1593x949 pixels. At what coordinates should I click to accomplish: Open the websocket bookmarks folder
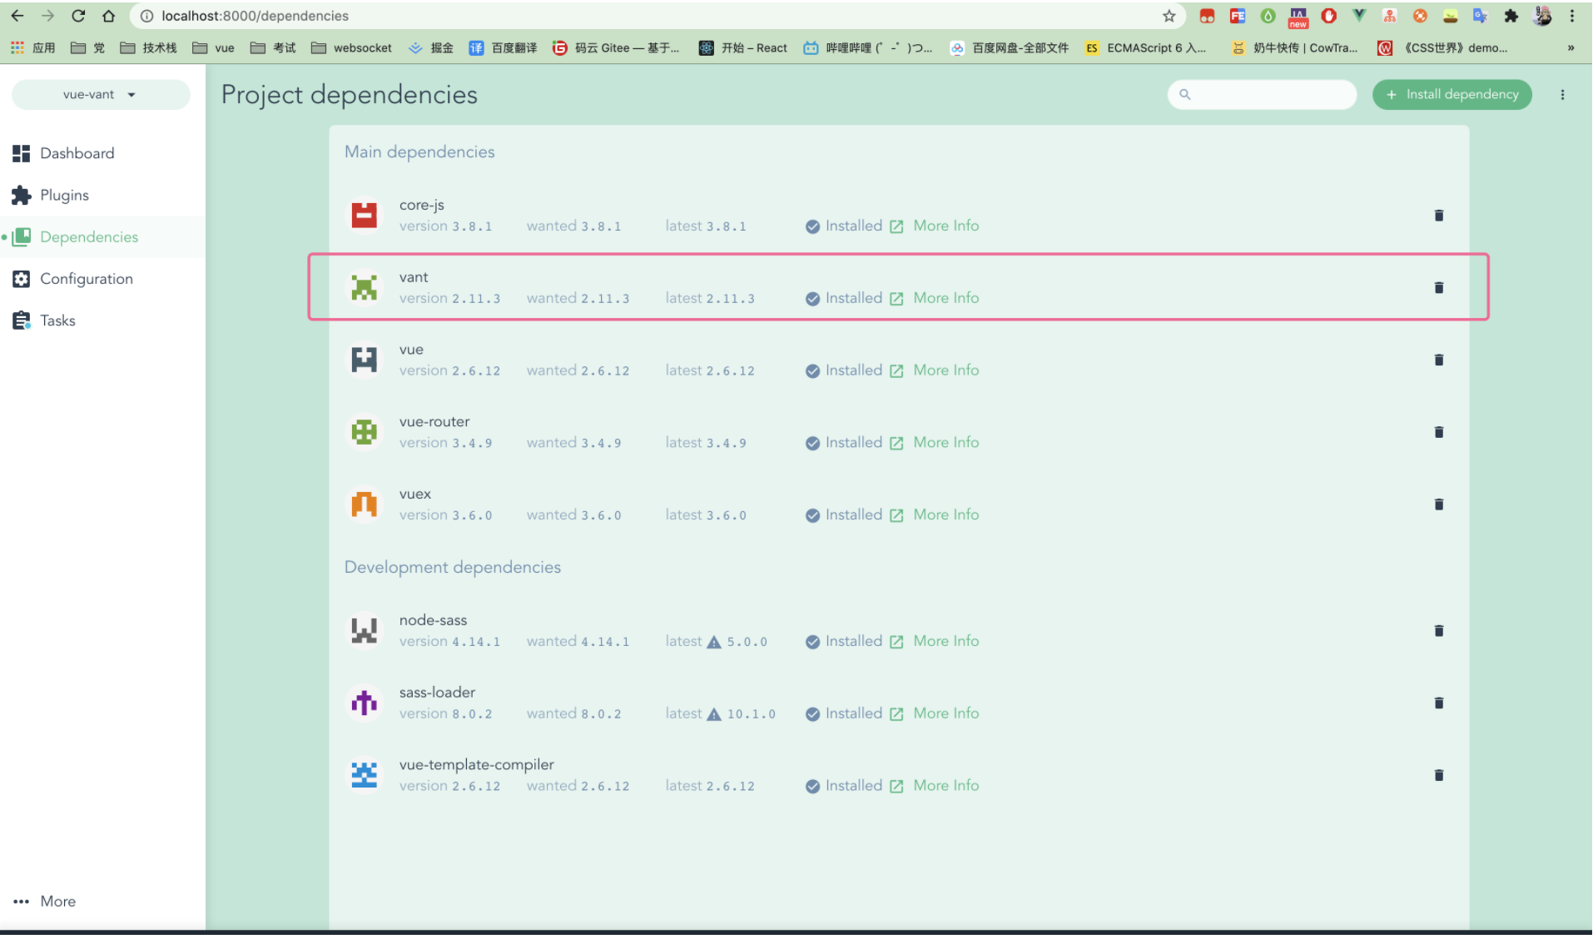351,48
